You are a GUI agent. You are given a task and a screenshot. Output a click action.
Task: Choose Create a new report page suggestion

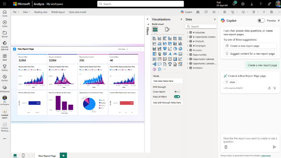coord(250,46)
